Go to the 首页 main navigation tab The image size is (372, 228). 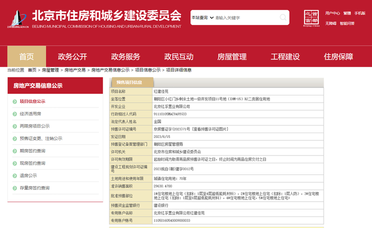point(27,57)
